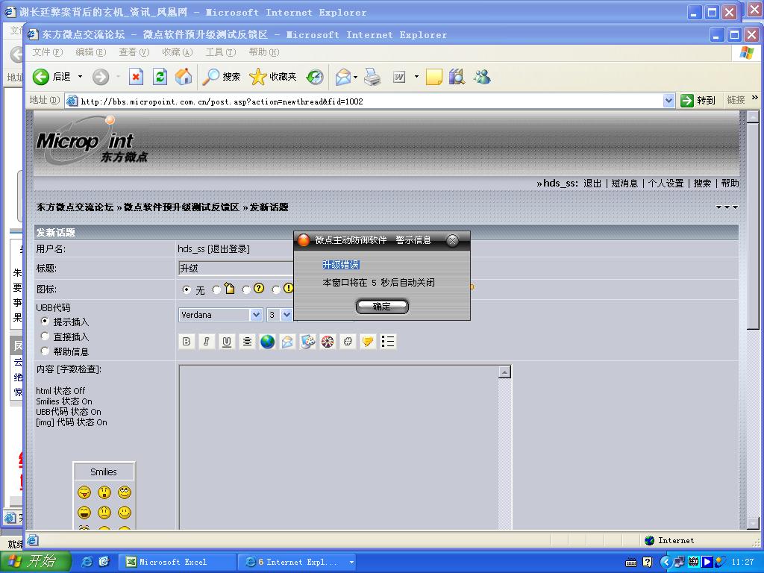The image size is (764, 573).
Task: Click the center align icon
Action: [x=247, y=342]
